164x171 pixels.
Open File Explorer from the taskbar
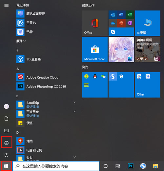pyautogui.click(x=155, y=166)
